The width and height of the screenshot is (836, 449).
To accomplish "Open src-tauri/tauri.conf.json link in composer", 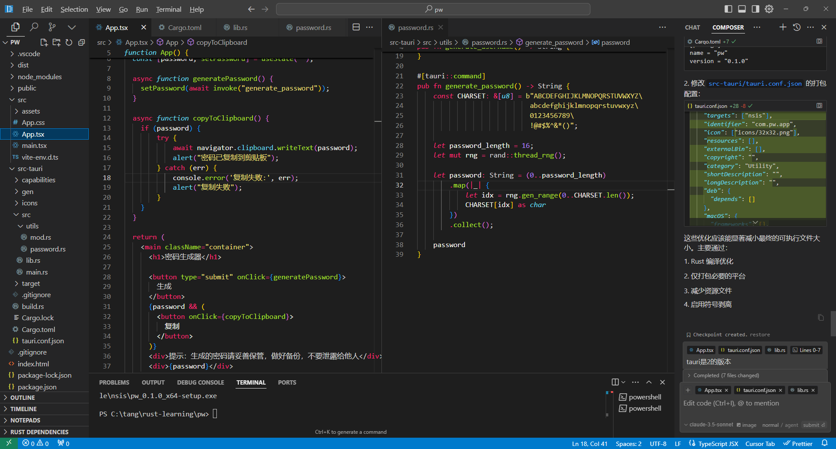I will click(x=755, y=84).
